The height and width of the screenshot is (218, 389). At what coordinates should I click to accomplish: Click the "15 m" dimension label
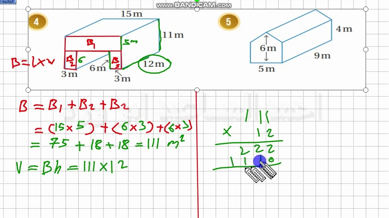pos(132,14)
